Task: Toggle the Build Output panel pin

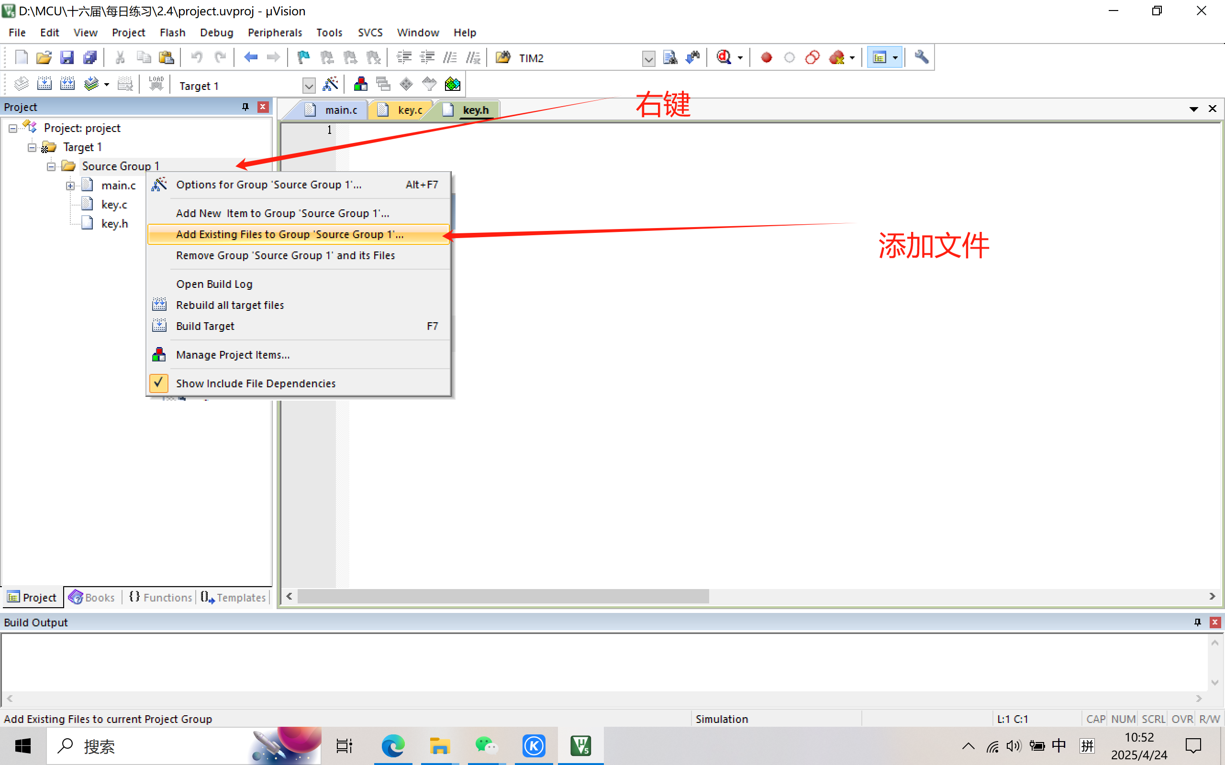Action: 1197,623
